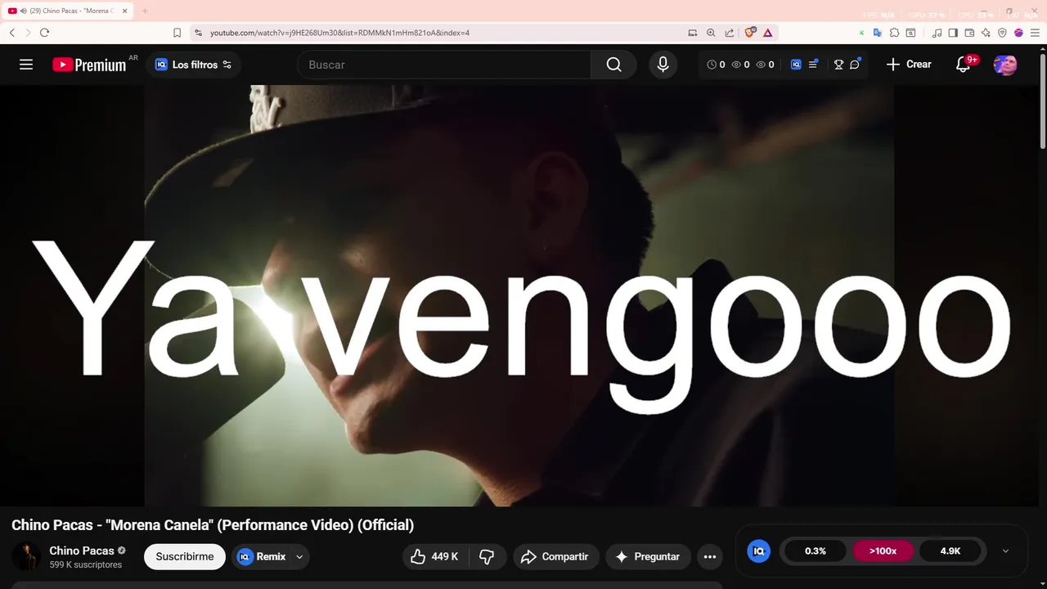Share this page from address bar
Screen dimensions: 1047x589
coord(730,33)
